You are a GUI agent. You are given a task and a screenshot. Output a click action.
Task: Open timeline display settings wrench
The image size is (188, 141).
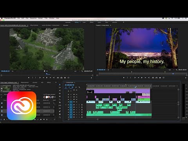[80, 87]
